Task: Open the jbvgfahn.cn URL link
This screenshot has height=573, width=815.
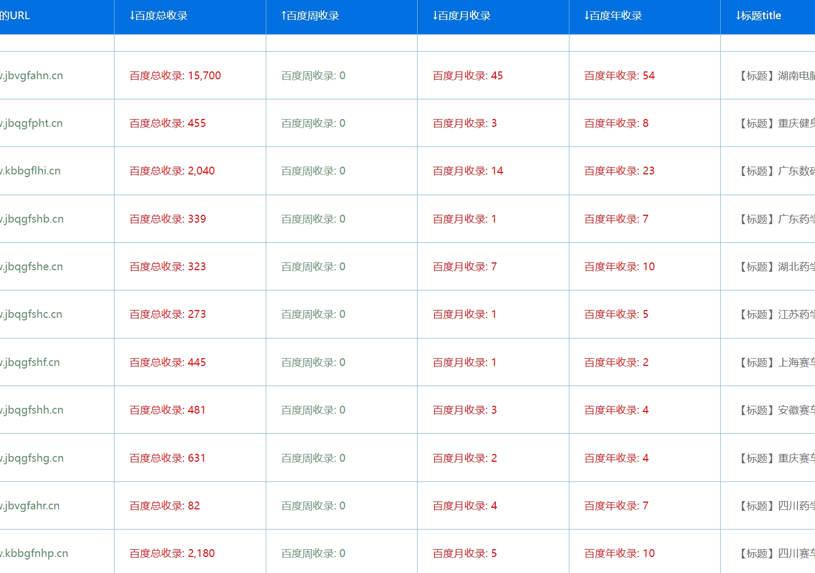Action: [32, 76]
